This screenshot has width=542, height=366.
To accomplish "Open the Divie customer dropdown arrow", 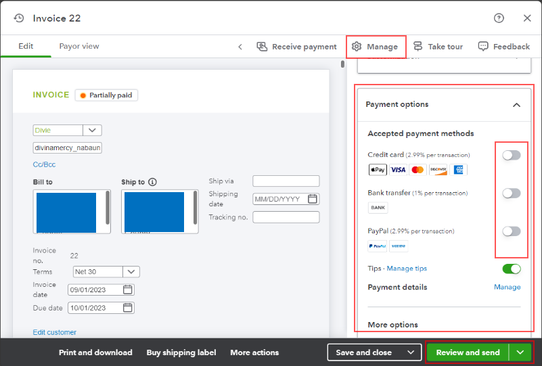I will 92,131.
